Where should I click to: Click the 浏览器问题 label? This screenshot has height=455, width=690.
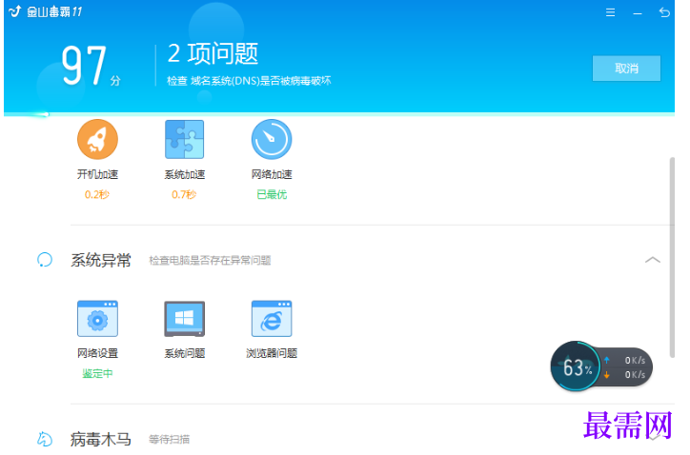(272, 353)
